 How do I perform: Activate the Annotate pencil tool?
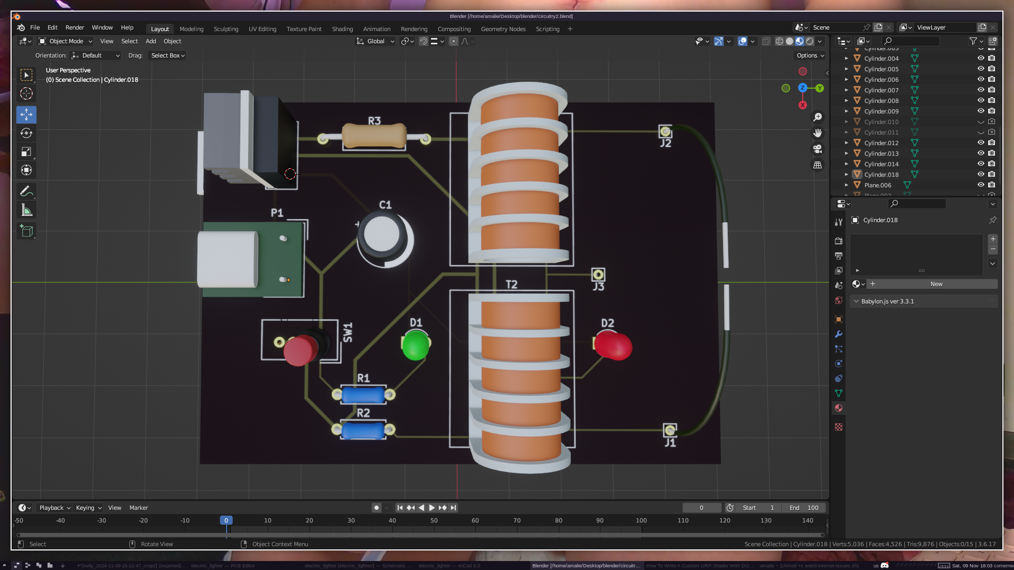[x=26, y=191]
